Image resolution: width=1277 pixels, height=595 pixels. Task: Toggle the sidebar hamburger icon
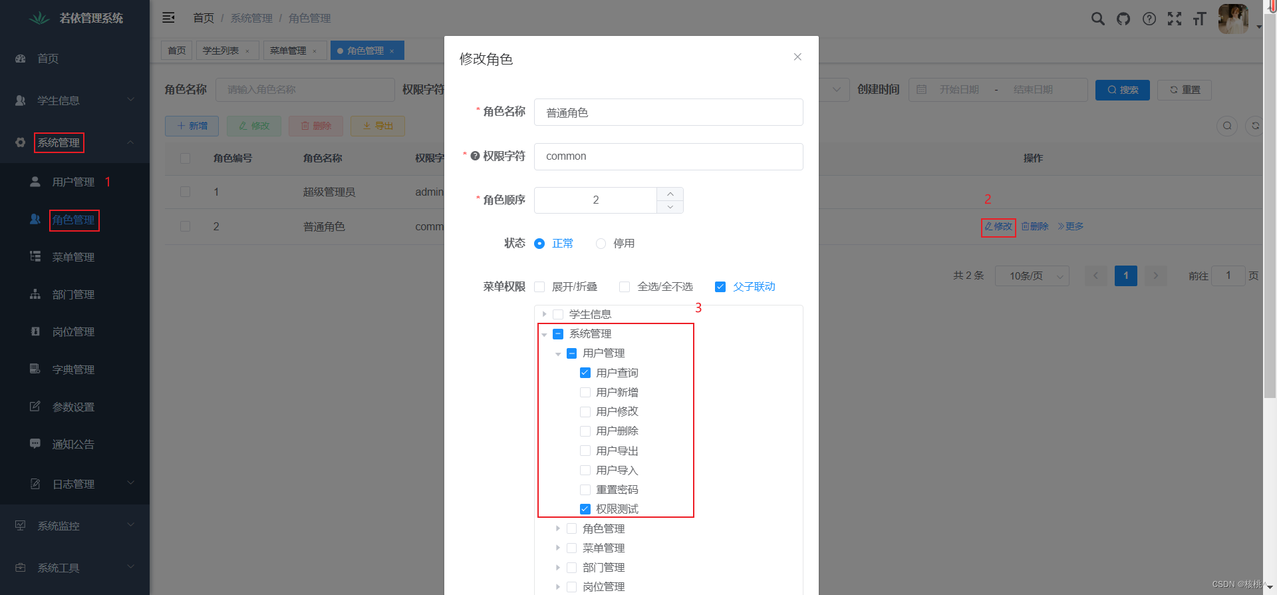coord(168,18)
